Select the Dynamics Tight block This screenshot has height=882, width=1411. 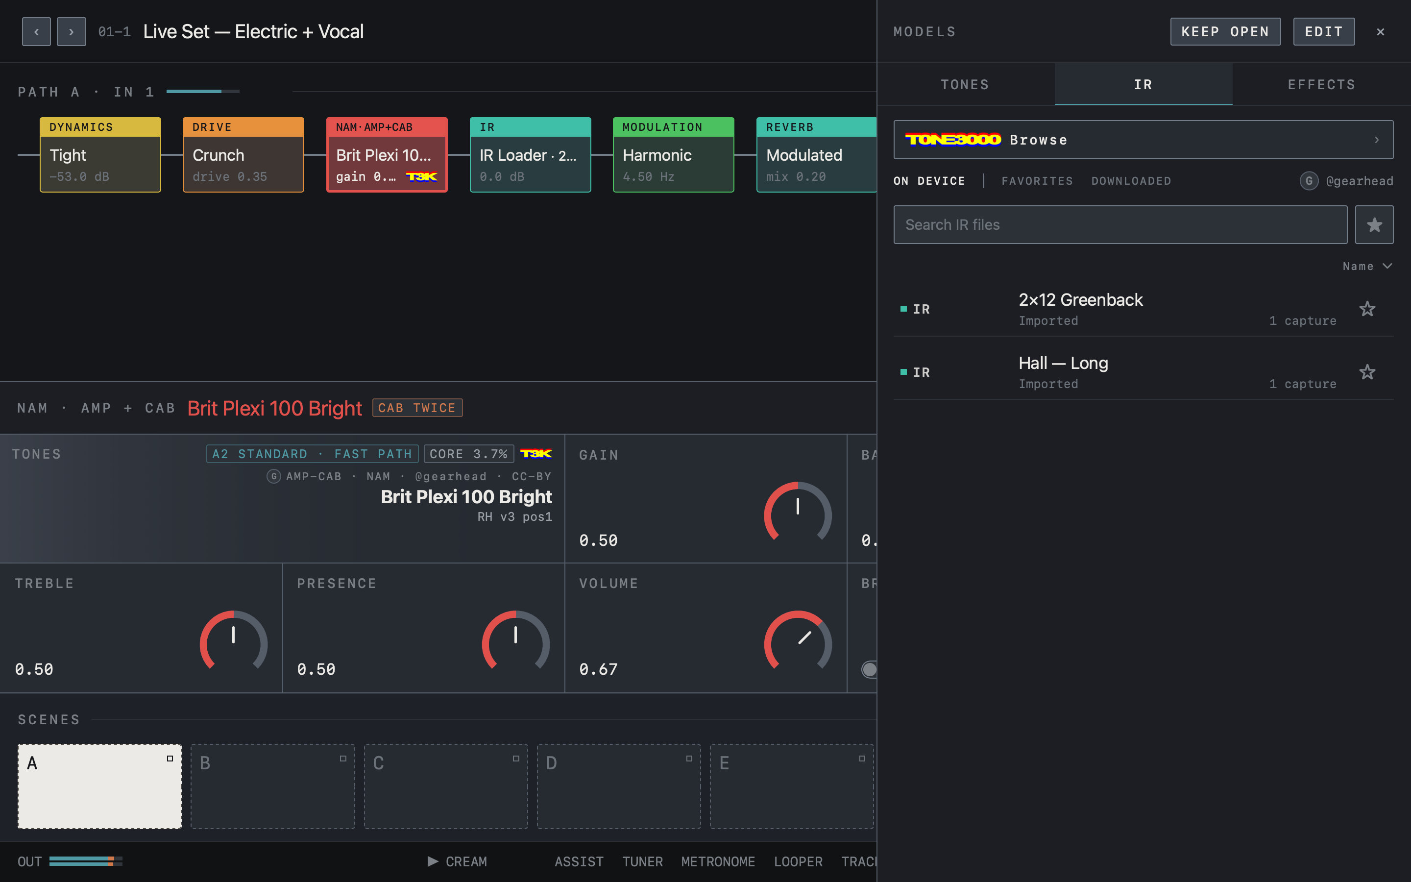(x=100, y=154)
